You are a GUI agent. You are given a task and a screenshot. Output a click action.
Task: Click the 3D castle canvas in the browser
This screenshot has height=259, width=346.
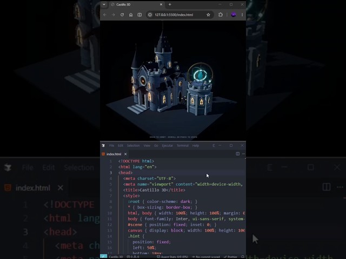point(173,80)
